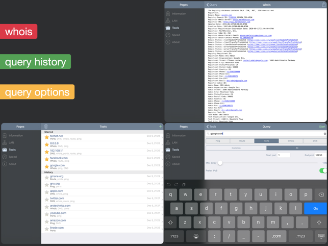Screen dimensions: 328x246
Task: Star the gmane.org history entry
Action: click(x=46, y=178)
